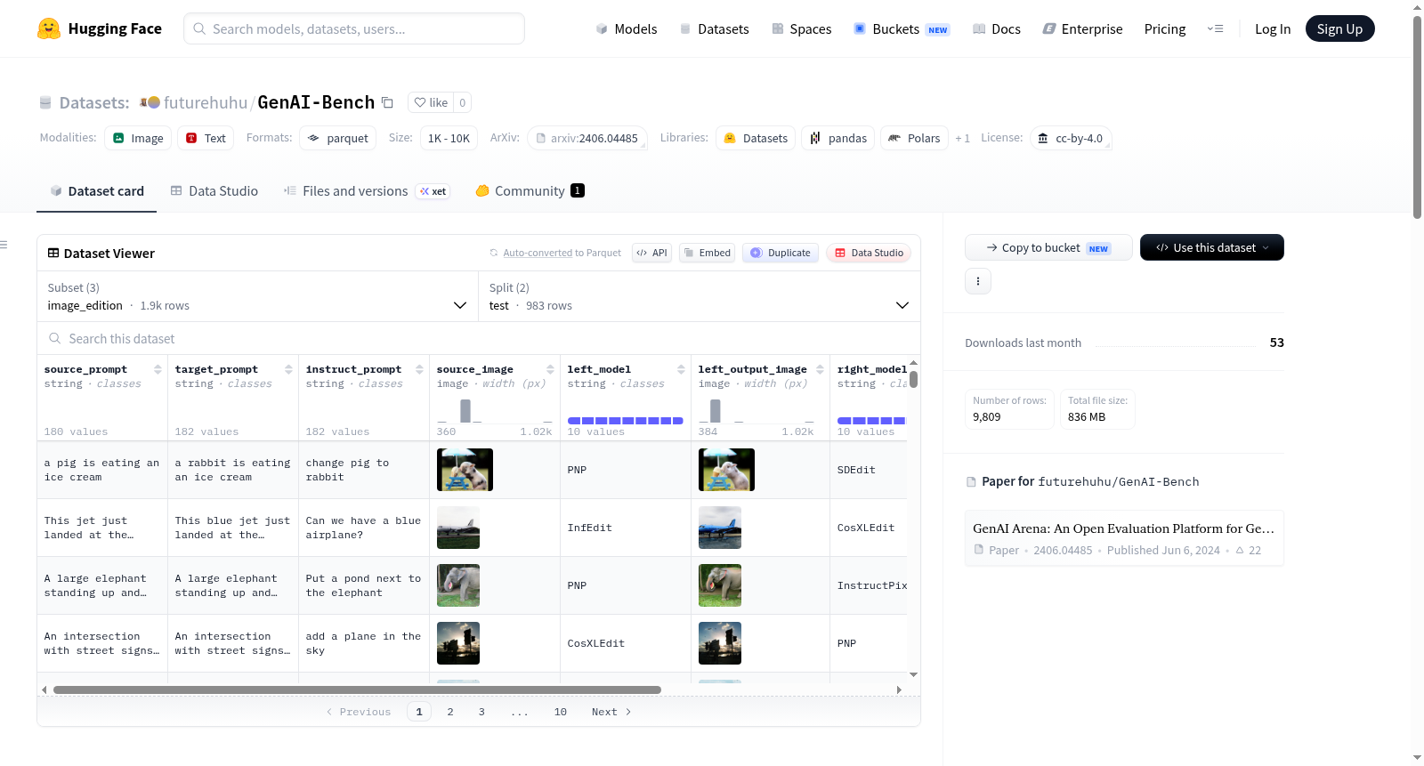Go to page 3 of results
Image resolution: width=1424 pixels, height=766 pixels.
click(481, 712)
